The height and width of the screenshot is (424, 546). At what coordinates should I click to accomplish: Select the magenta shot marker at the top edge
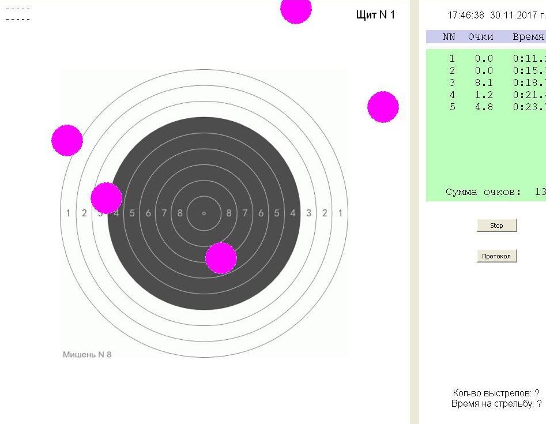click(x=296, y=9)
